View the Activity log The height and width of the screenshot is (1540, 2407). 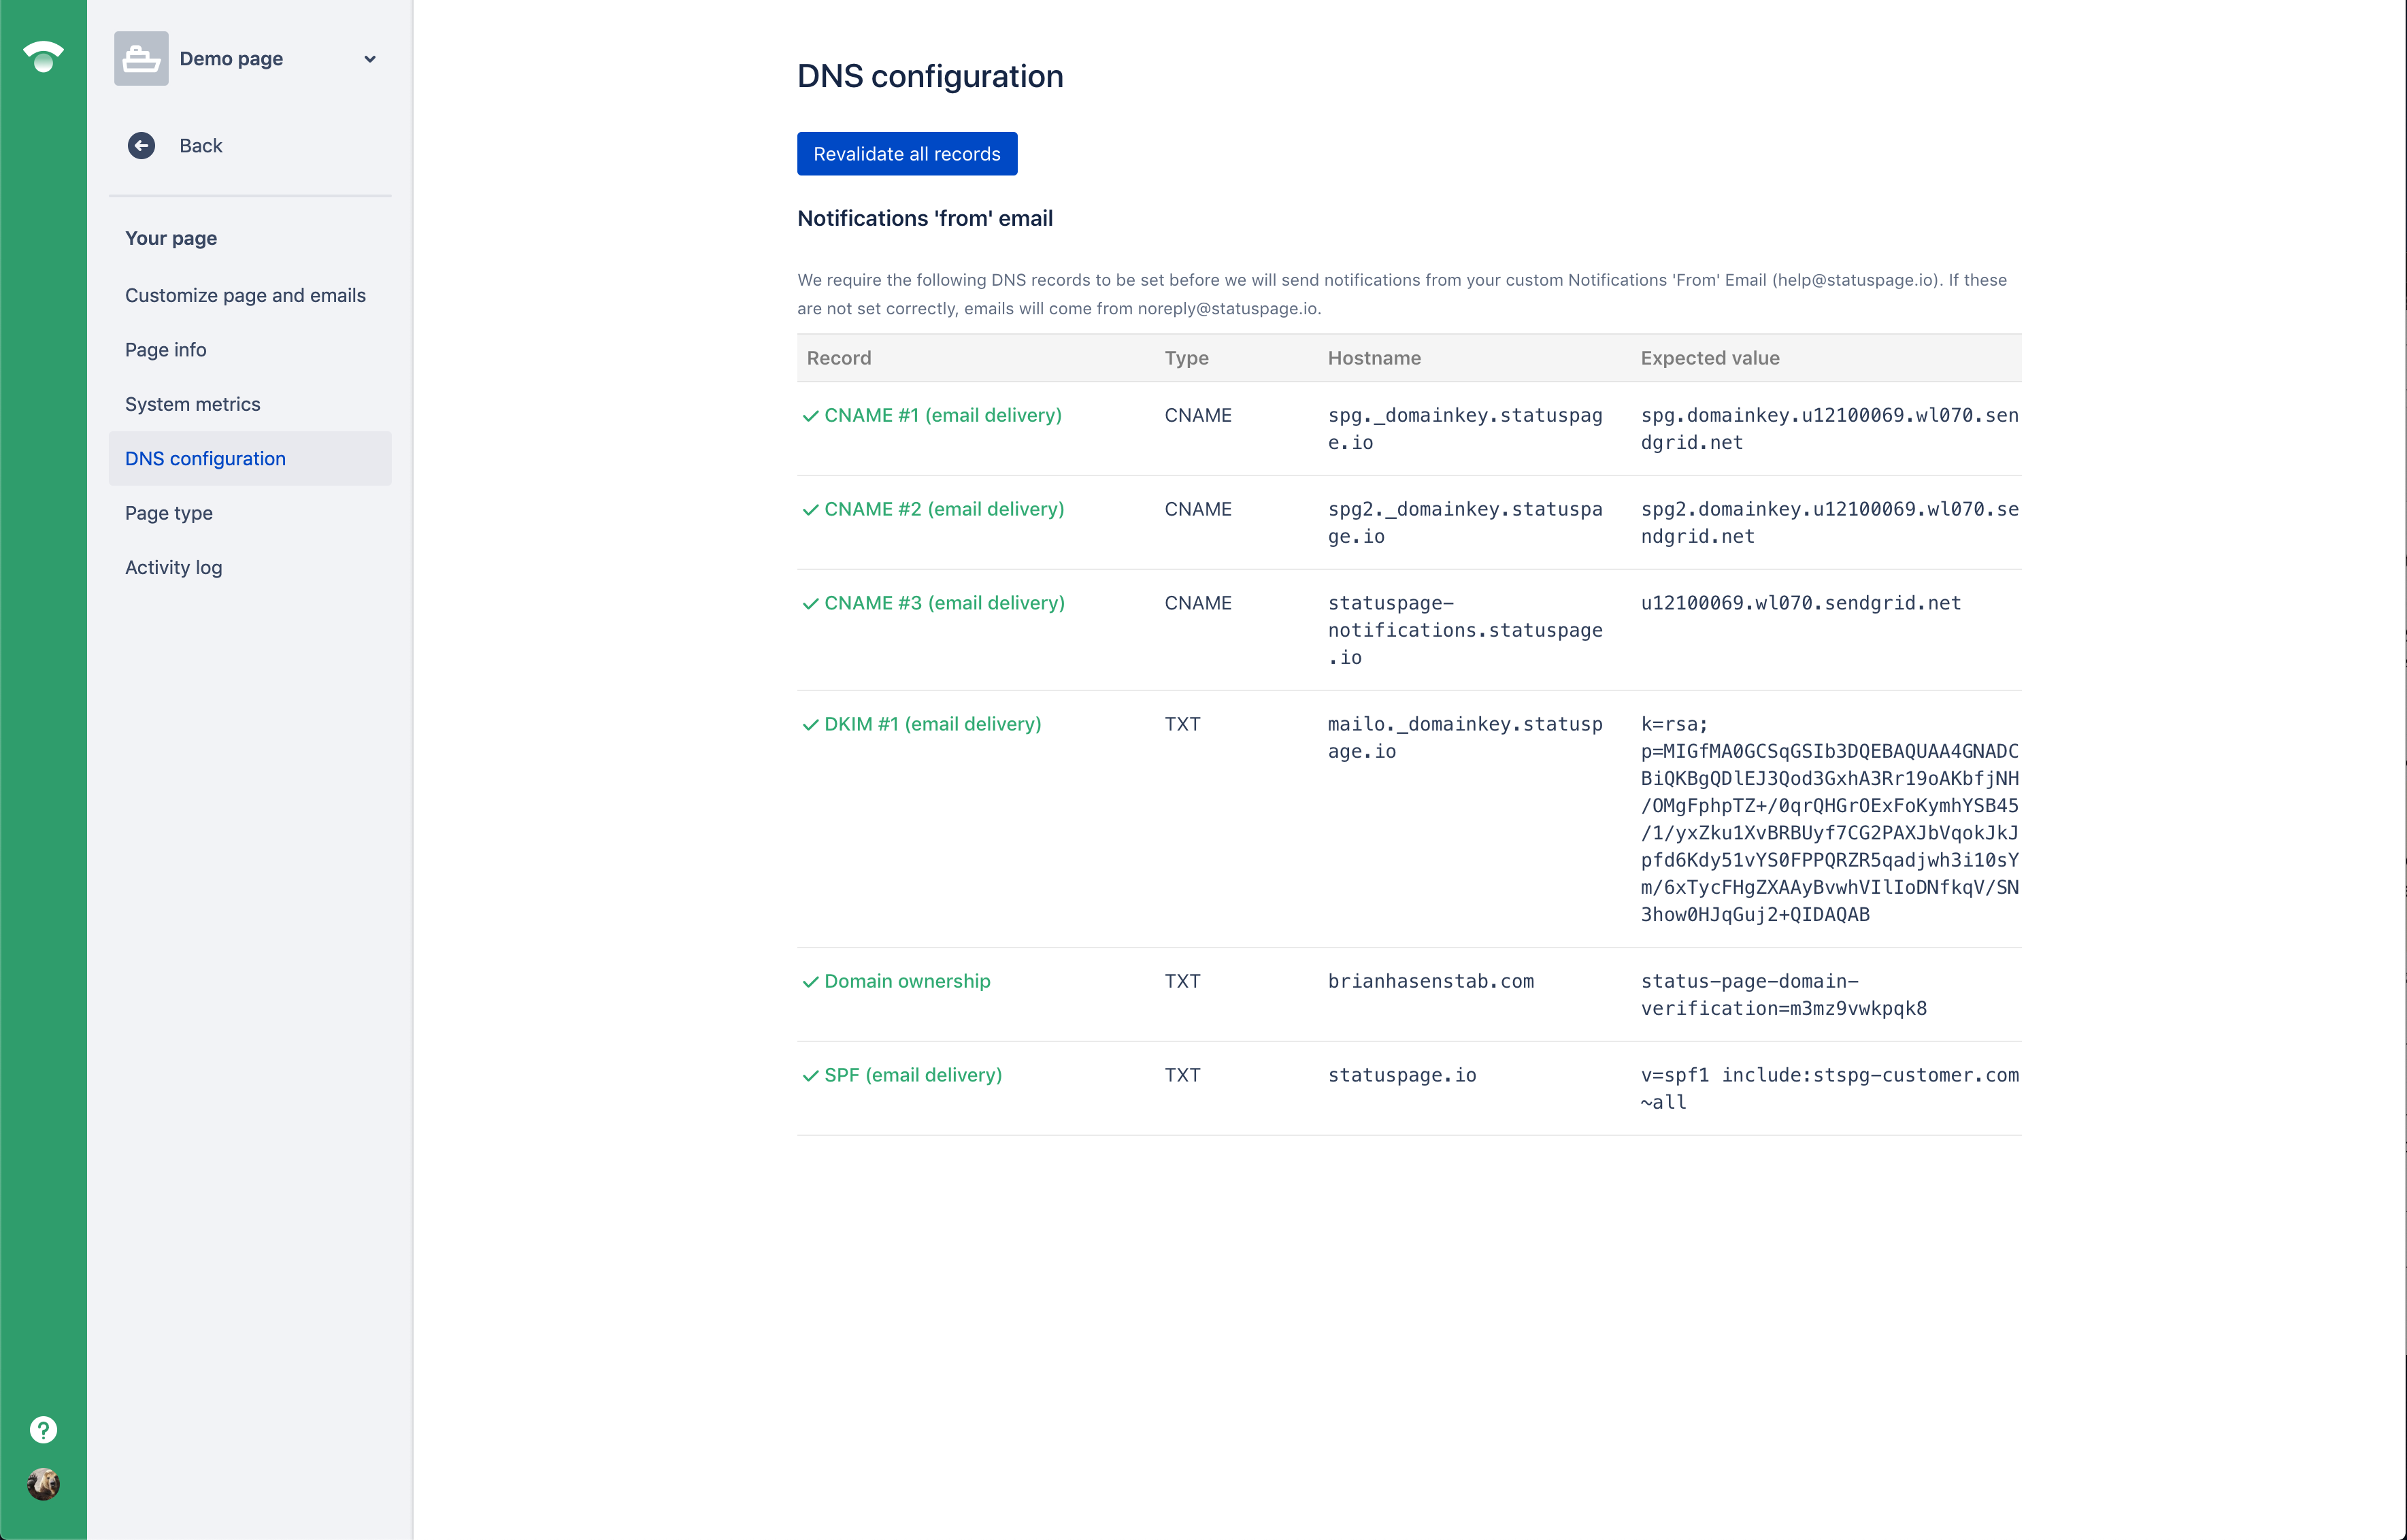(x=173, y=568)
